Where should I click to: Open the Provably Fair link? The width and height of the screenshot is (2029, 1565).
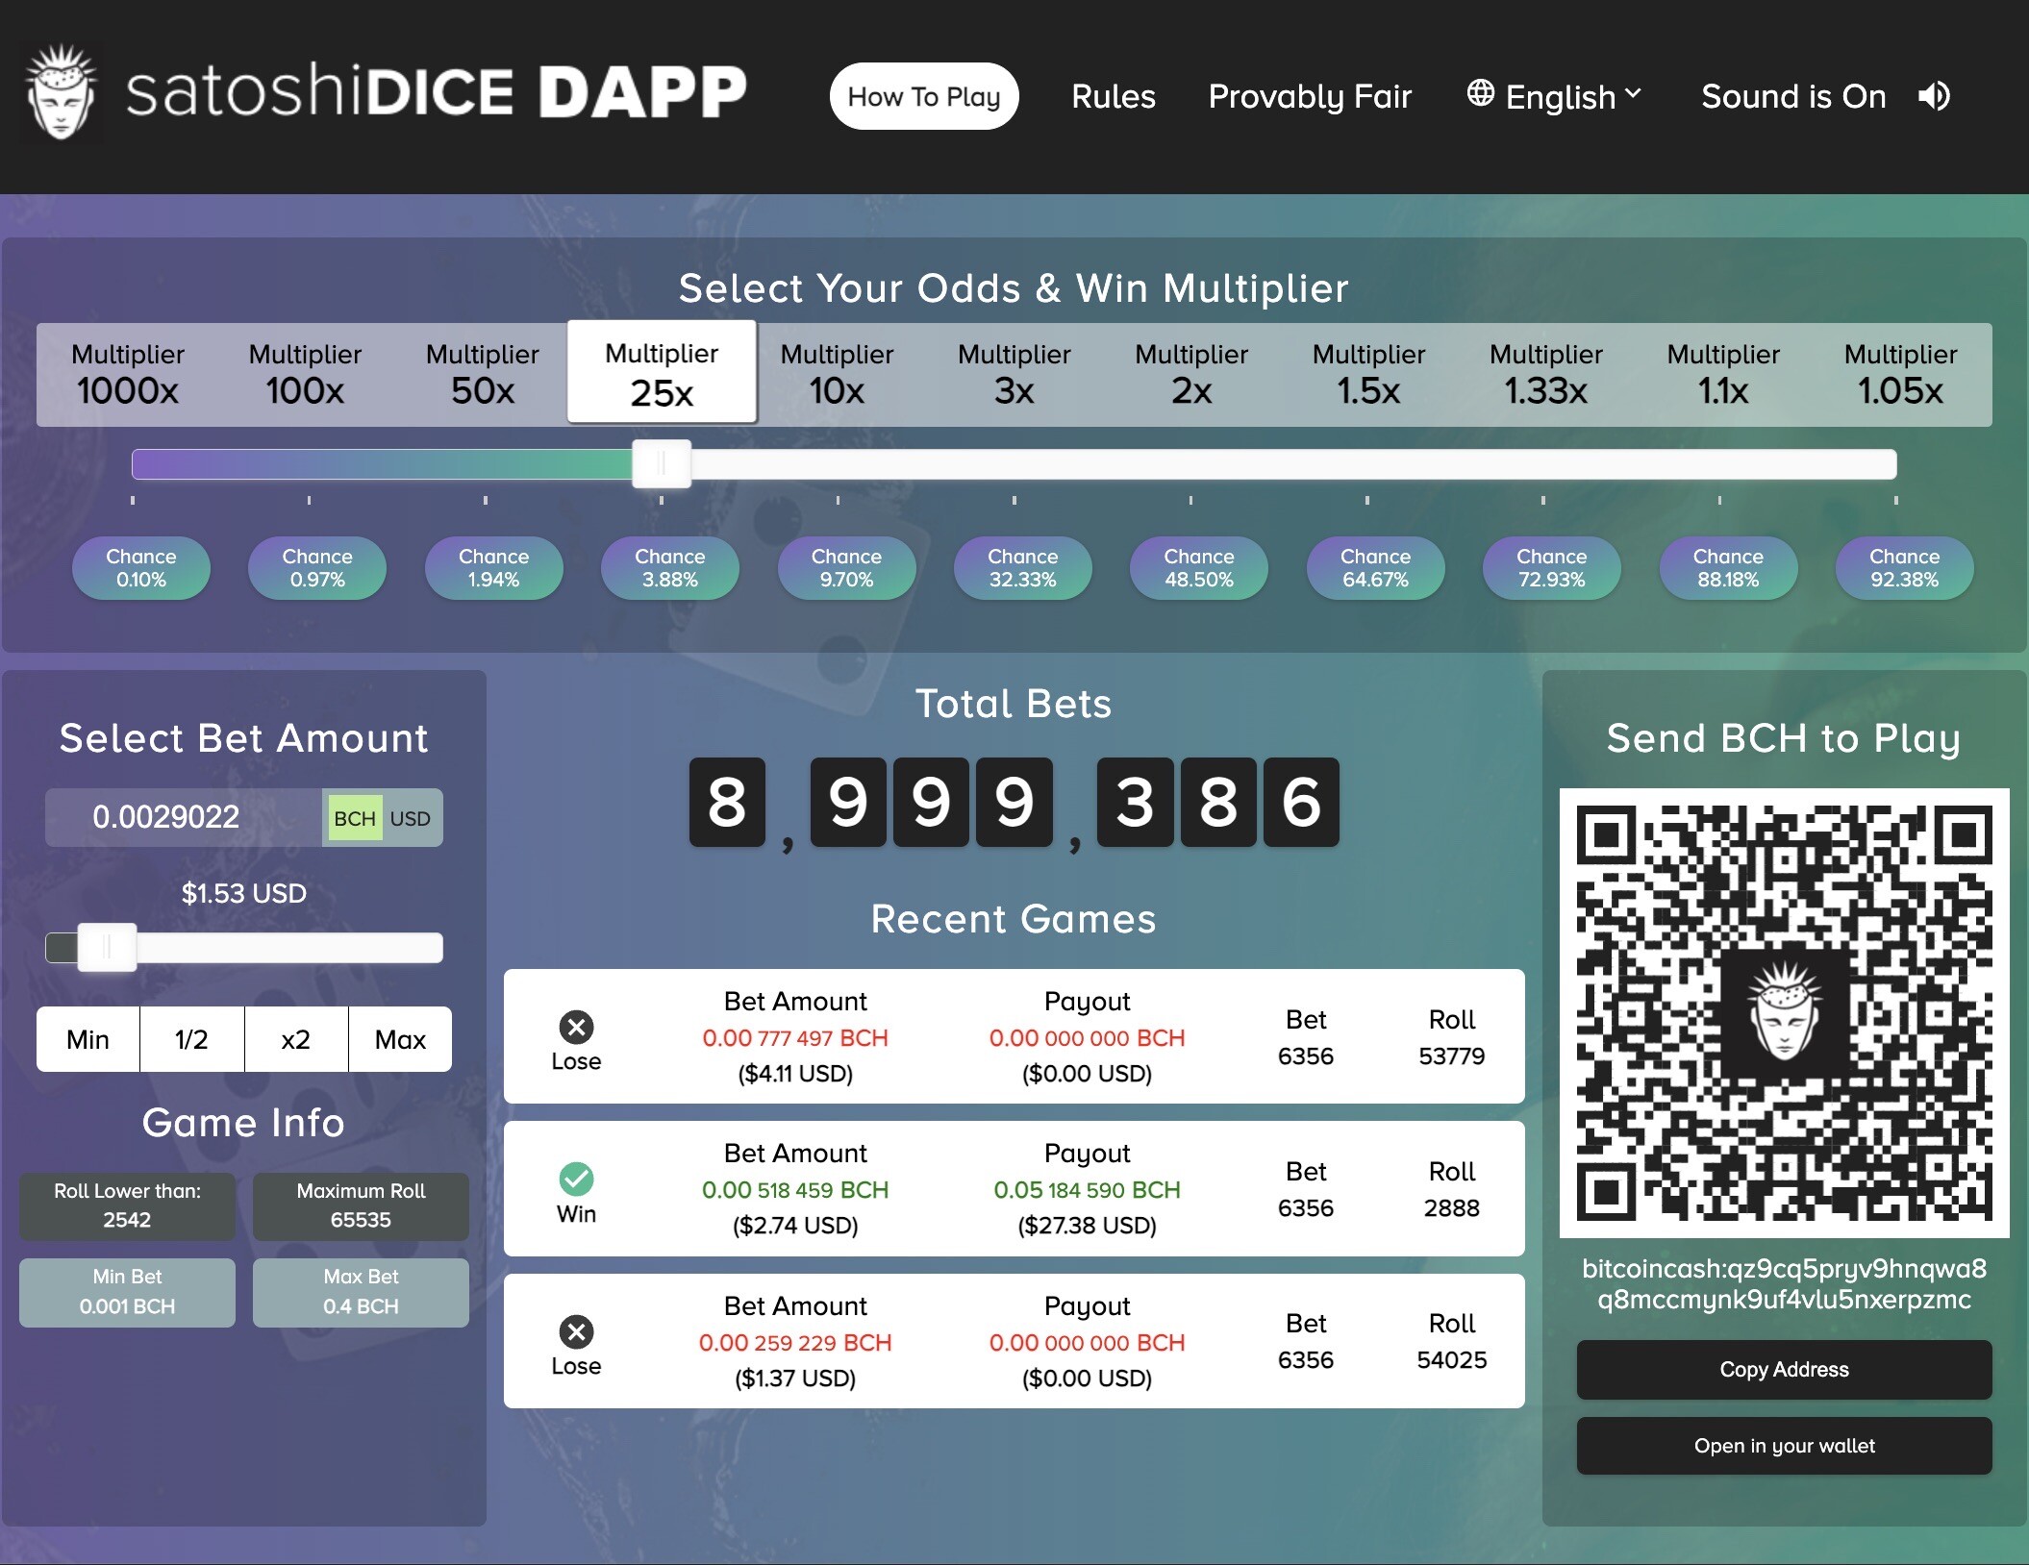[x=1310, y=96]
